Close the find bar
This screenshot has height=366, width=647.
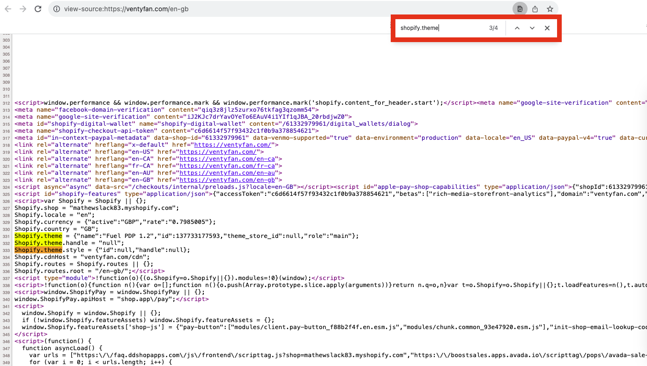(x=547, y=28)
